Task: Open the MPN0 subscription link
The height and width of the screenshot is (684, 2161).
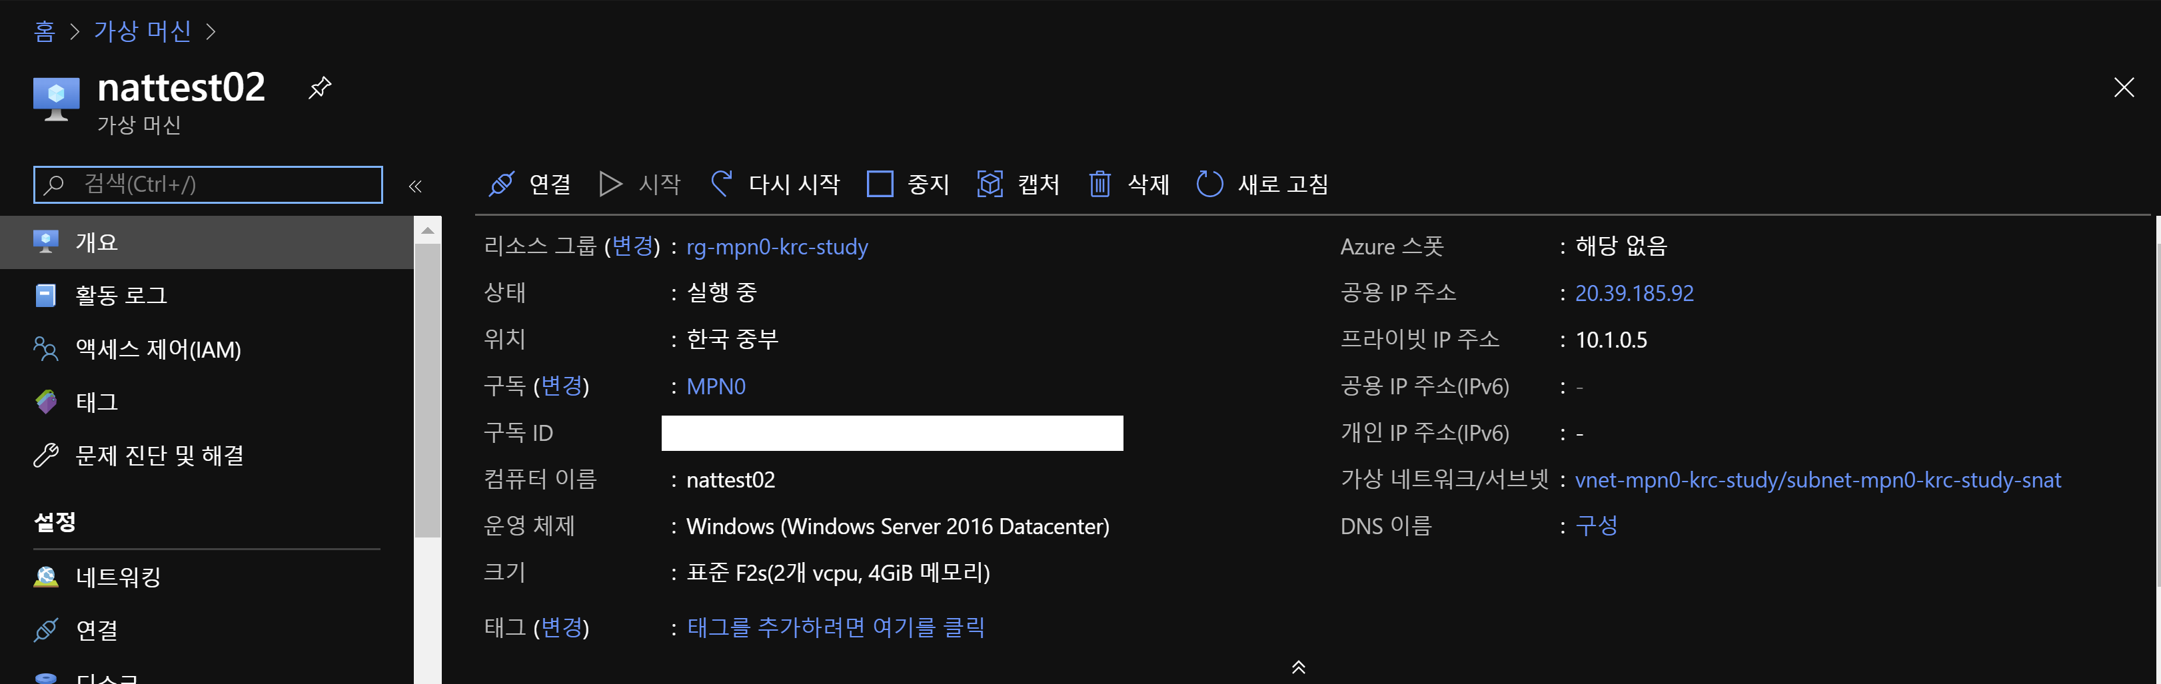Action: pos(716,386)
